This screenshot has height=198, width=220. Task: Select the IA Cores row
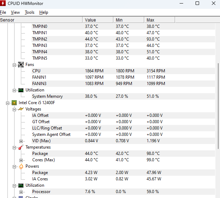[123, 179]
